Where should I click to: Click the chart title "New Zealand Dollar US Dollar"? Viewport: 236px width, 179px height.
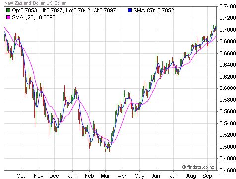click(x=35, y=3)
